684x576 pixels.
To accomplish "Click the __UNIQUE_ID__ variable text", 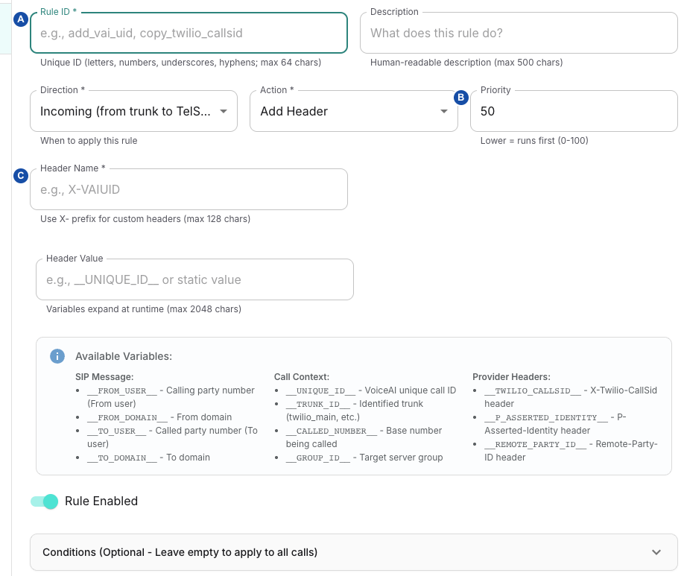I will click(320, 390).
